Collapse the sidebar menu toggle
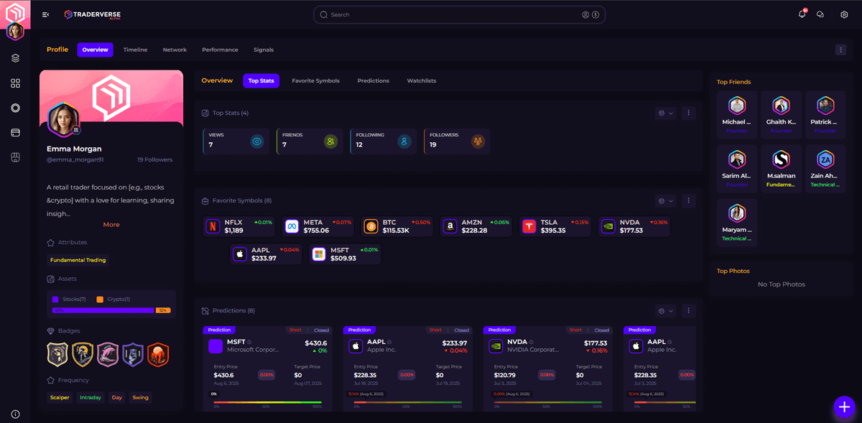 coord(46,14)
